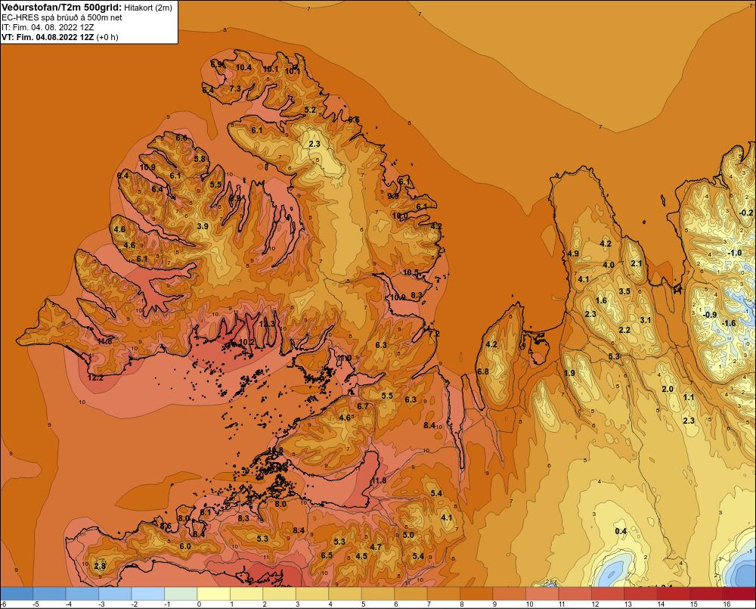
Task: Select the light blue swatch between -2 and -1
Action: coord(148,593)
